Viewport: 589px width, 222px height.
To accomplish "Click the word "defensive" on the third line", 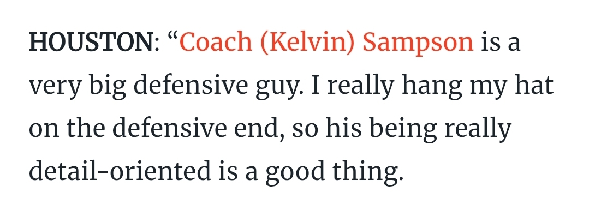I will (169, 128).
